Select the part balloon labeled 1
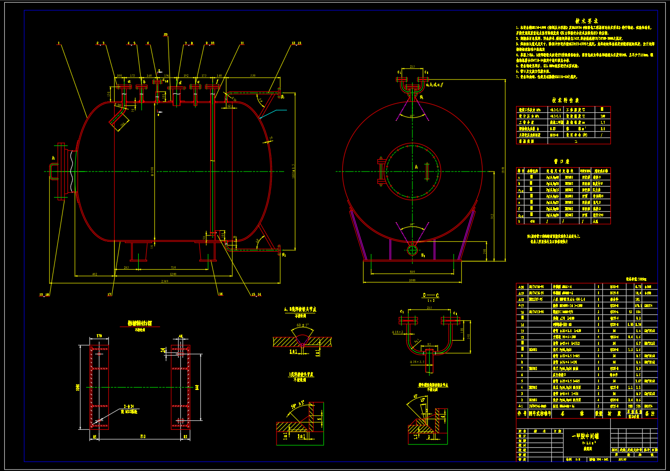This screenshot has width=670, height=471. (59, 43)
